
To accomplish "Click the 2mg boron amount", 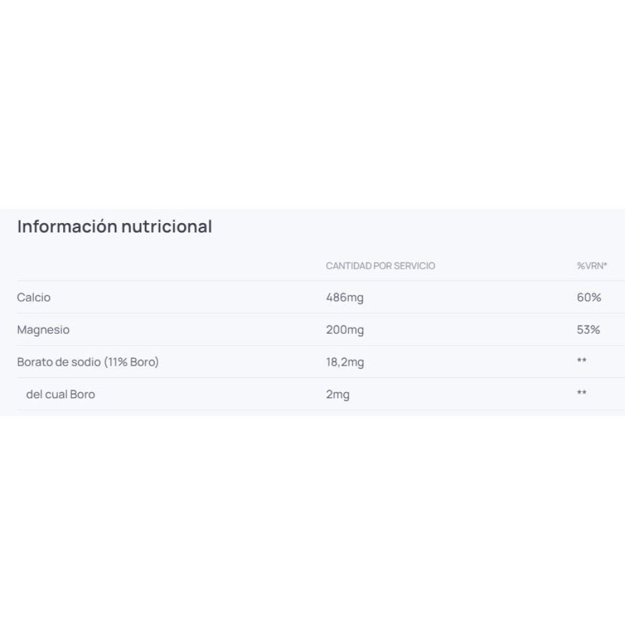I will (337, 394).
